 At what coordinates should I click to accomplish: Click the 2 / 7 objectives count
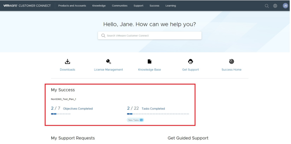click(x=56, y=108)
